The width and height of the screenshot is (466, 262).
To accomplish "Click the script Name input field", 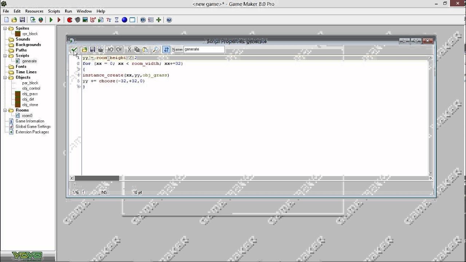I will pyautogui.click(x=204, y=49).
